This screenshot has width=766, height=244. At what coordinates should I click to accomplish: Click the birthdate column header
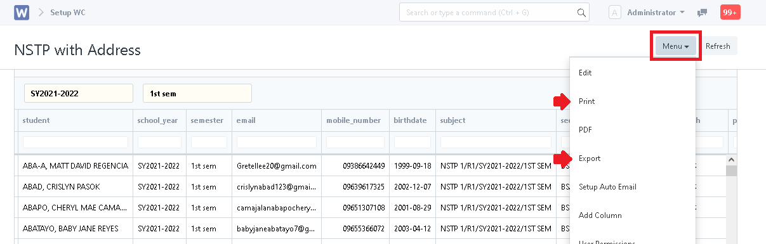(x=413, y=120)
